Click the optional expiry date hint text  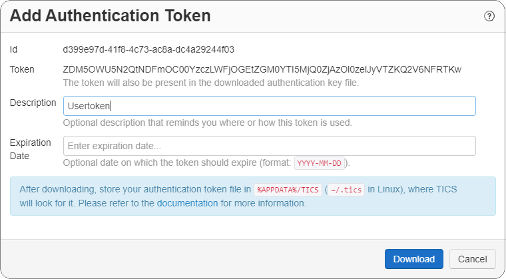[x=176, y=162]
